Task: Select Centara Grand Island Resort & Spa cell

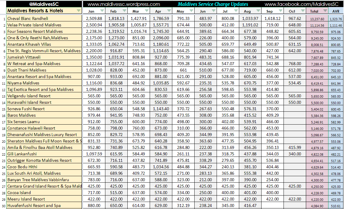Action: point(44,186)
